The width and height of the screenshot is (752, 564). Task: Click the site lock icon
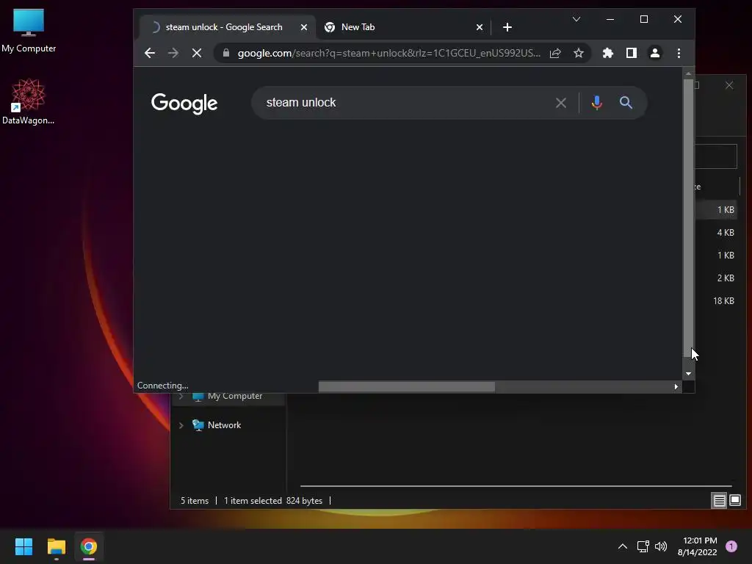[226, 53]
